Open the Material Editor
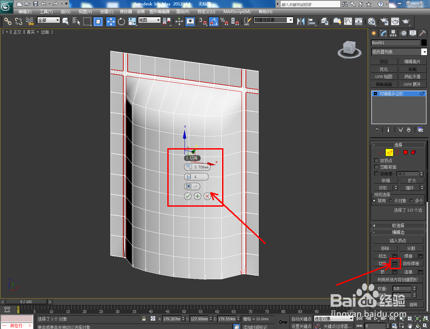This screenshot has height=329, width=430. (371, 22)
